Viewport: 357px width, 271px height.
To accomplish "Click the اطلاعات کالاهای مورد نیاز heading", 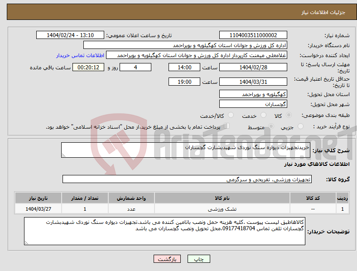I will (x=317, y=164).
